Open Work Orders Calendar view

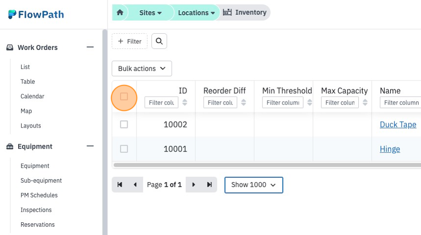tap(32, 96)
